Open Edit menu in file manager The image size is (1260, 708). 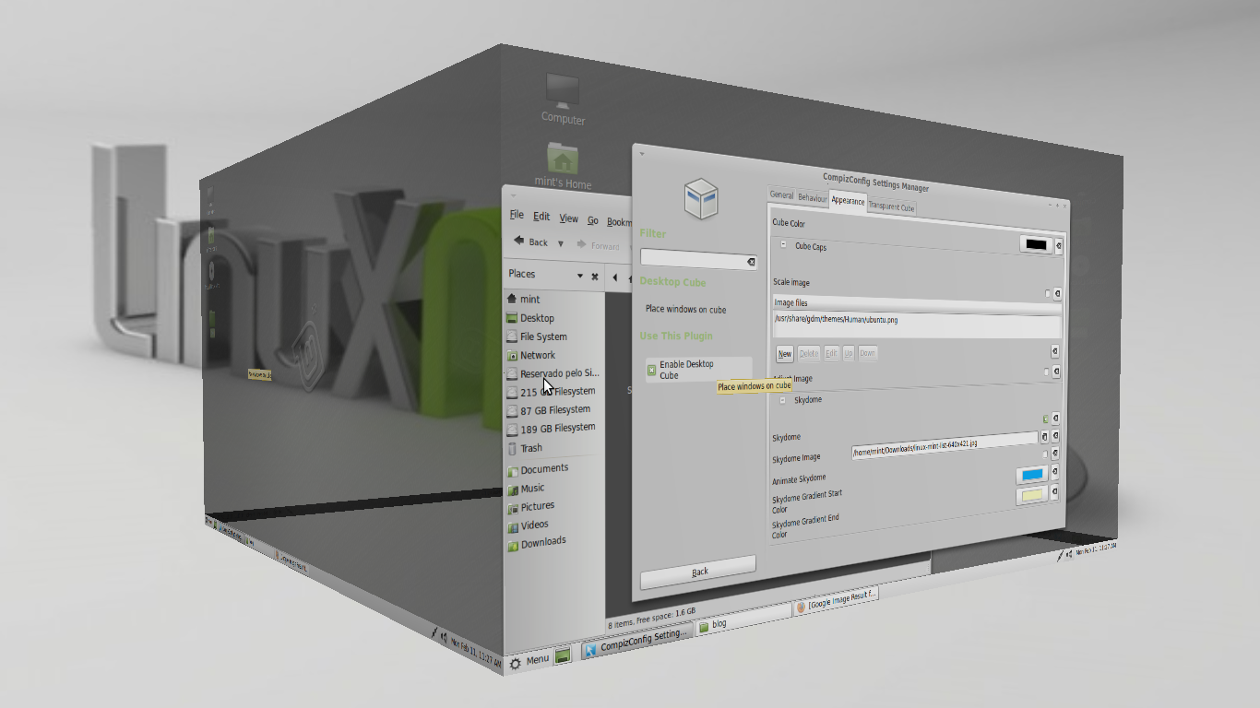(541, 217)
